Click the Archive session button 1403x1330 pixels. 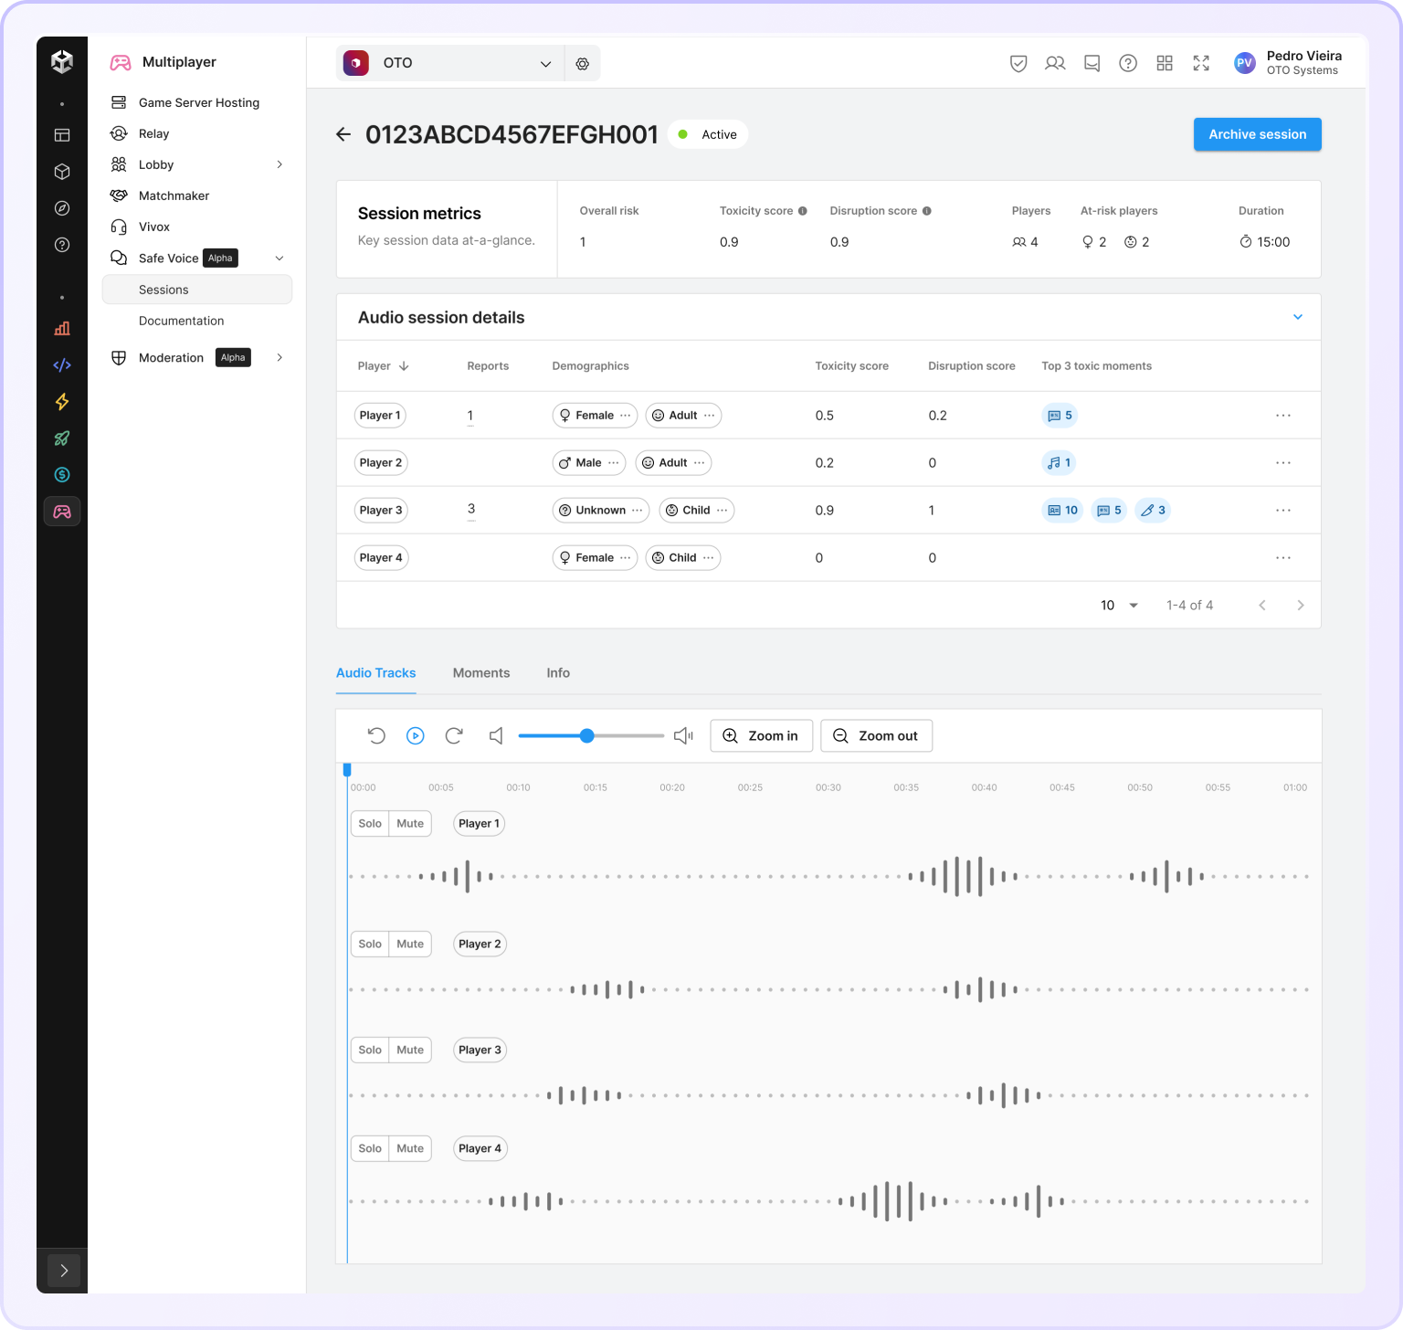[x=1257, y=134]
